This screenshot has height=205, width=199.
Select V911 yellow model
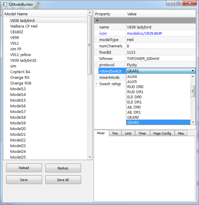coord(48,55)
